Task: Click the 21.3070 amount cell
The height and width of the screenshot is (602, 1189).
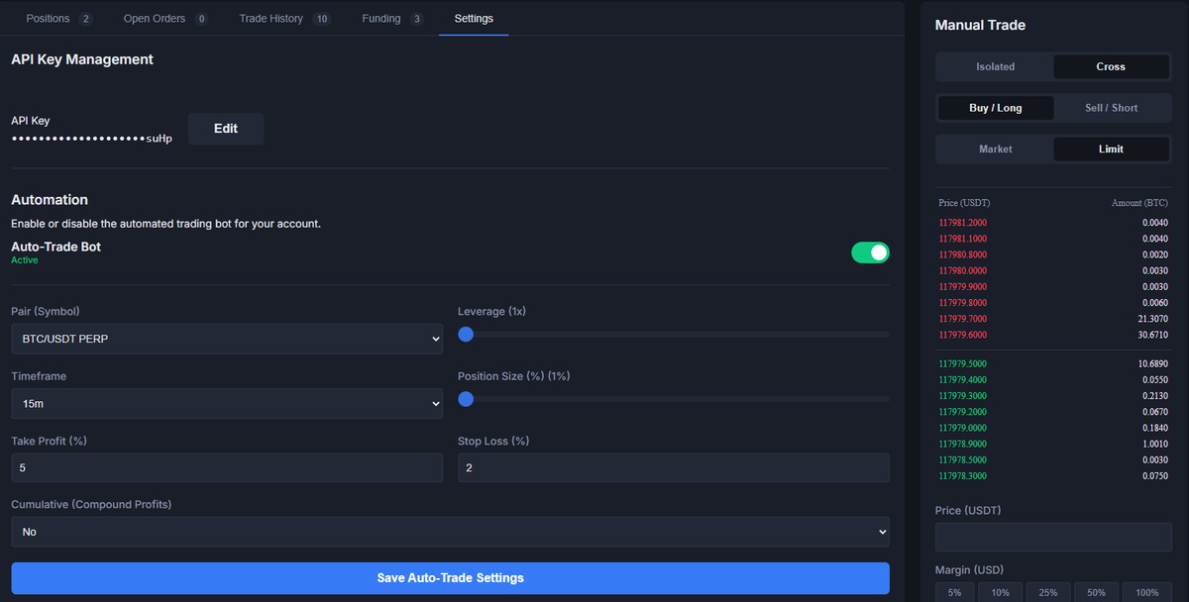Action: [1152, 319]
